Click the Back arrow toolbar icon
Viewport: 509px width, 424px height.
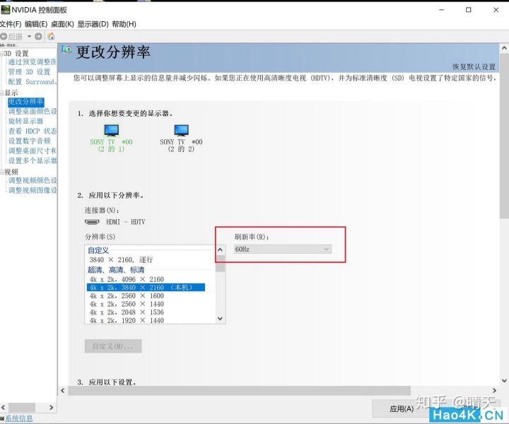(4, 36)
